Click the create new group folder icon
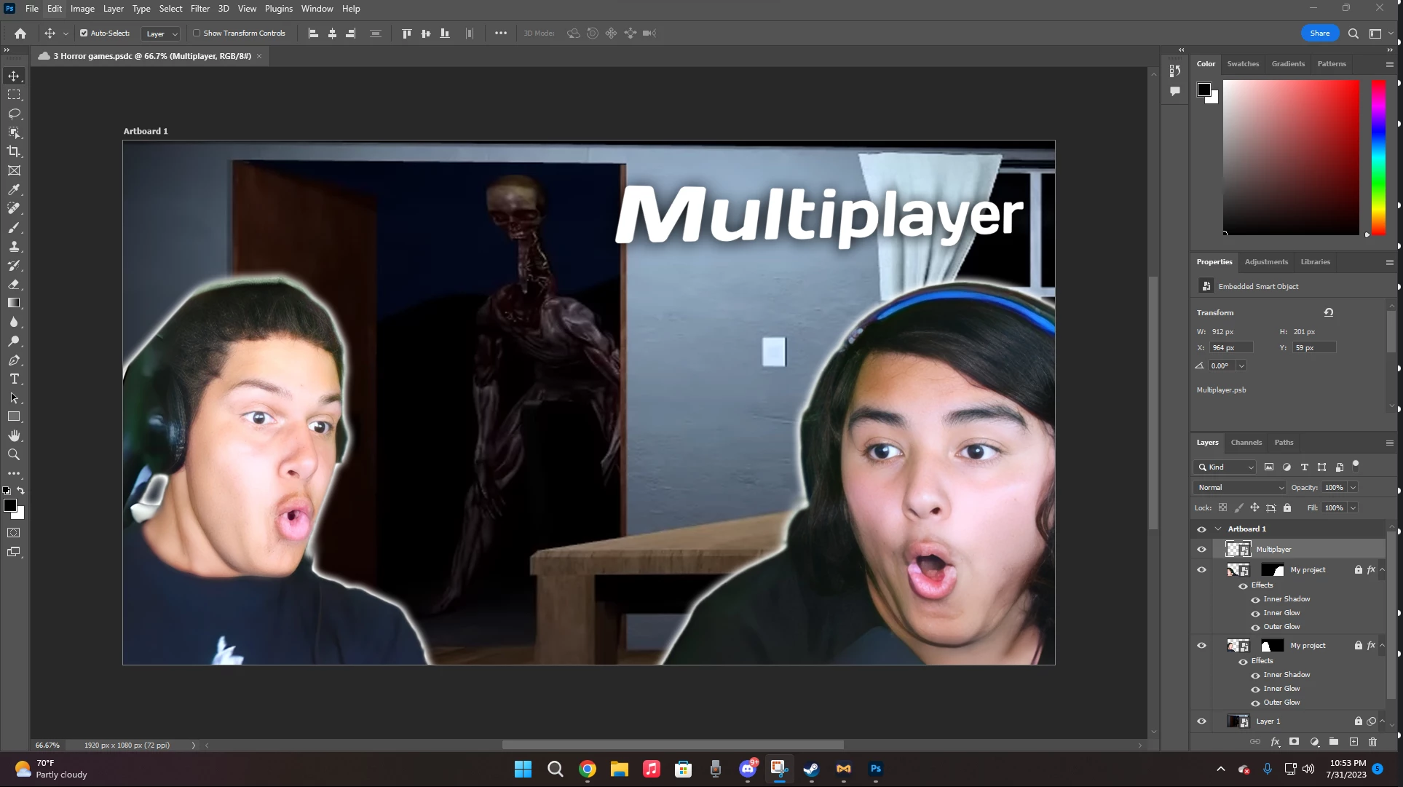 pyautogui.click(x=1333, y=742)
